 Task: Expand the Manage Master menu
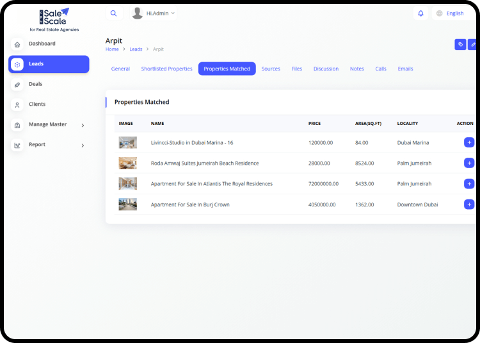83,125
